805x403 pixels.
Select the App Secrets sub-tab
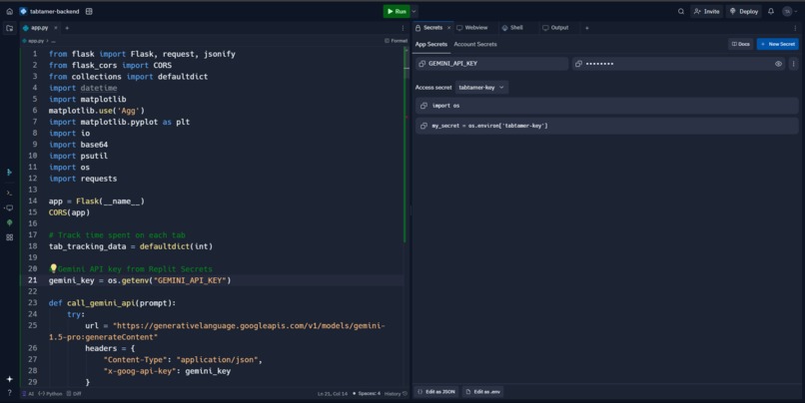click(431, 45)
